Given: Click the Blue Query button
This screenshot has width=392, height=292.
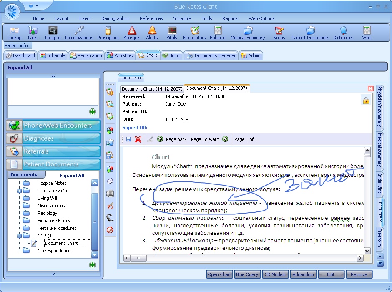Looking at the screenshot, I should pyautogui.click(x=247, y=274).
